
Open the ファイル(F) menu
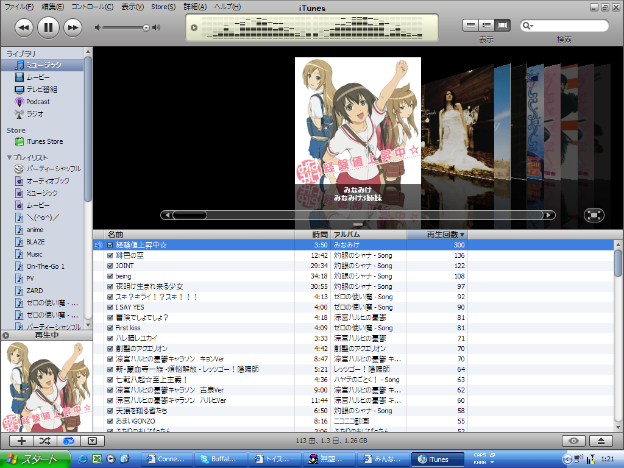19,7
